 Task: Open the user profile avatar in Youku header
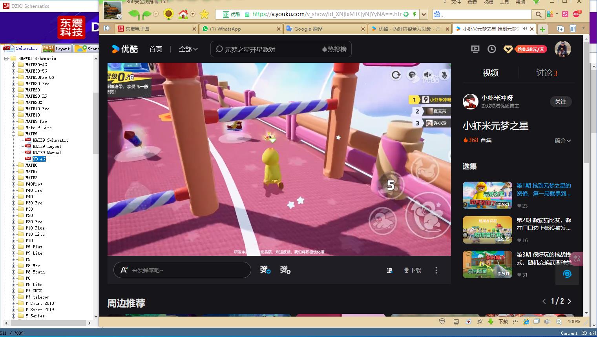tap(562, 49)
